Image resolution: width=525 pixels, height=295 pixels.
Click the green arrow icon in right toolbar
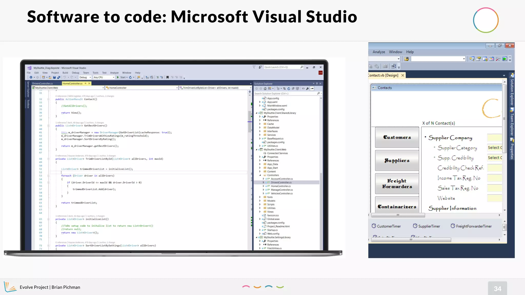click(504, 59)
